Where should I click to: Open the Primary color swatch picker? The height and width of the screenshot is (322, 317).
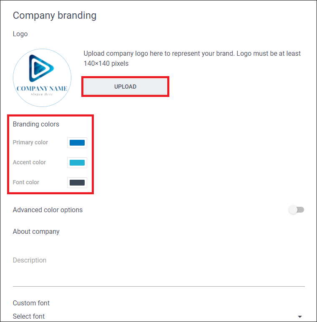coord(77,143)
